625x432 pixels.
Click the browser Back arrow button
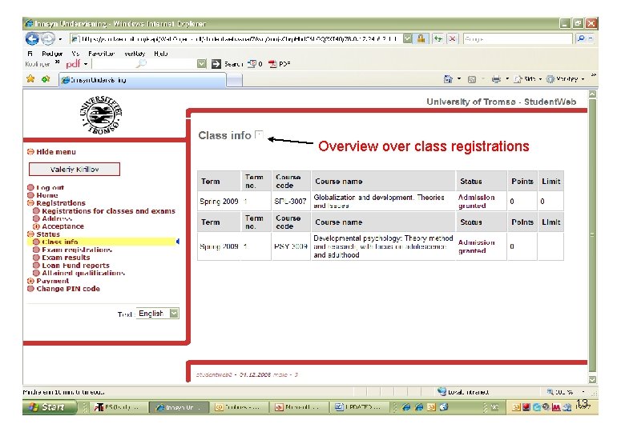[x=32, y=39]
